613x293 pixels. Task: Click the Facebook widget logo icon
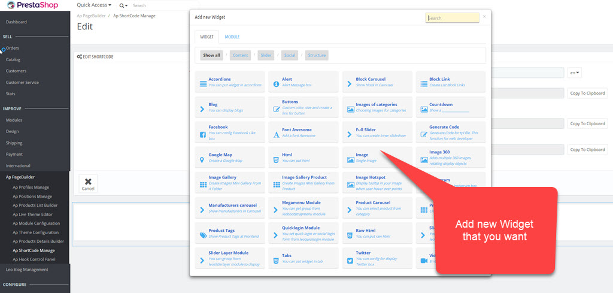202,135
